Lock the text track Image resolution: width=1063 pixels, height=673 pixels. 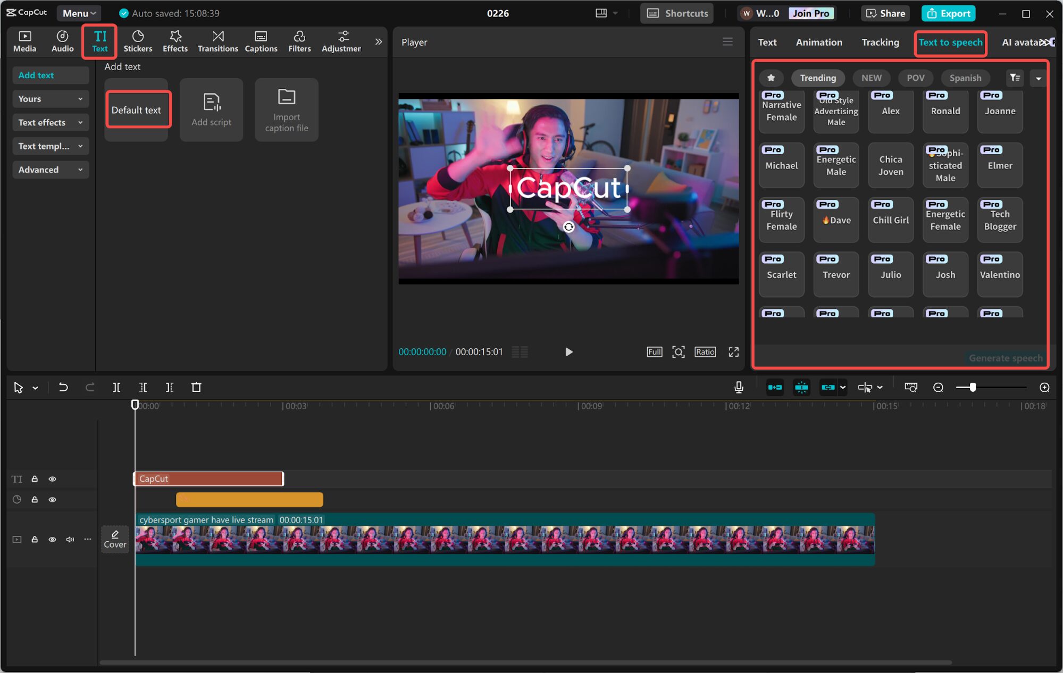tap(35, 479)
